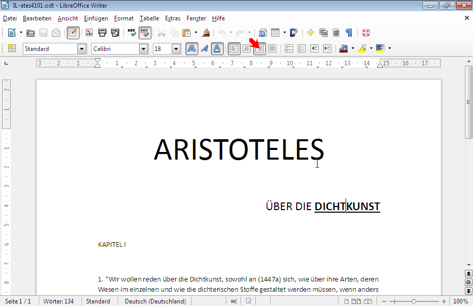Apply yellow Highlighting color

tap(362, 48)
